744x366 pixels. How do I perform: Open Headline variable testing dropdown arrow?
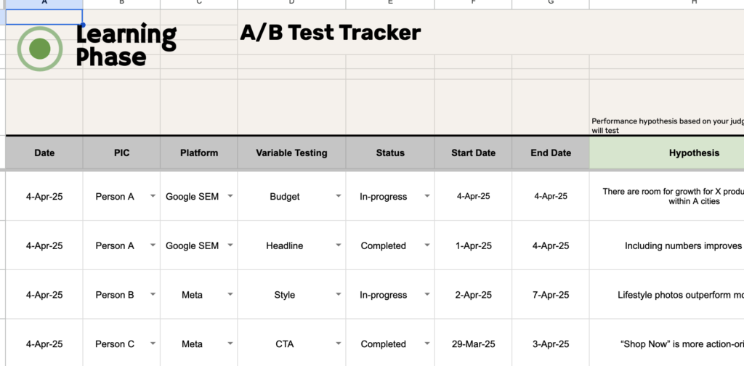point(339,245)
